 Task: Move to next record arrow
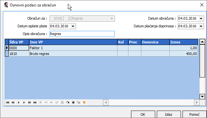pyautogui.click(x=24, y=103)
